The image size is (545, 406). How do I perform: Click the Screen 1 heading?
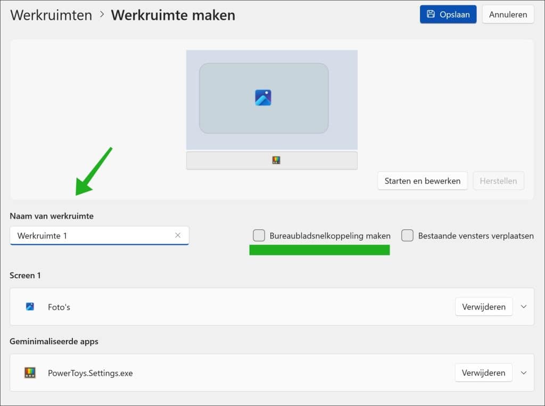25,275
